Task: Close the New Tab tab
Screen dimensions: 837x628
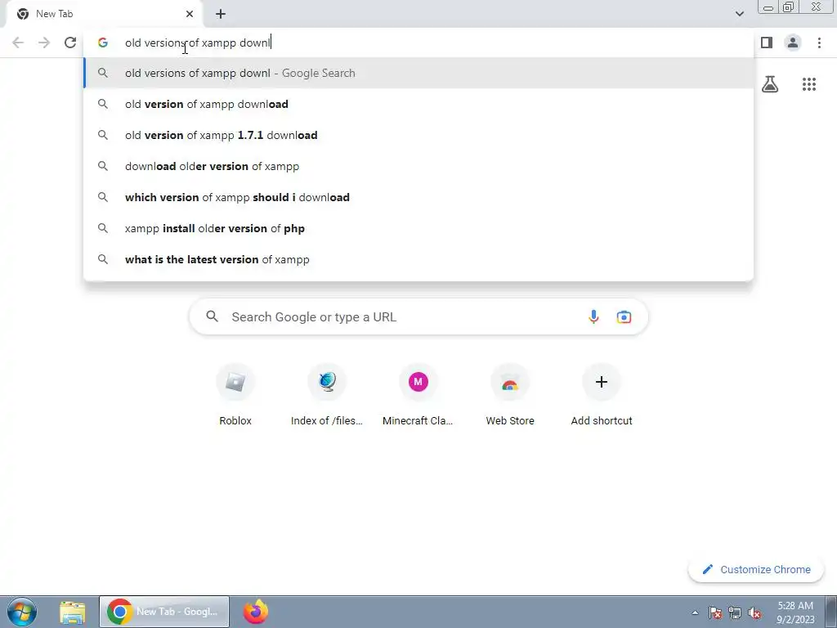Action: tap(190, 14)
